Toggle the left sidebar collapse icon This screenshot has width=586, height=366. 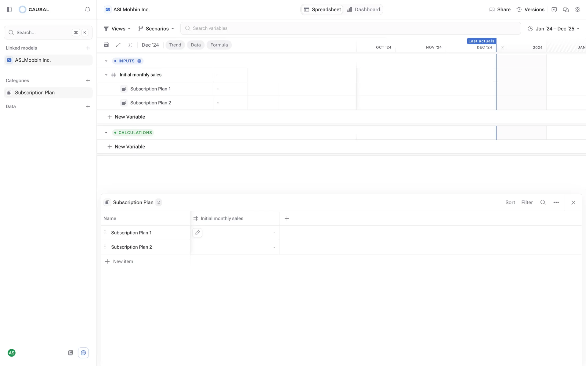9,9
